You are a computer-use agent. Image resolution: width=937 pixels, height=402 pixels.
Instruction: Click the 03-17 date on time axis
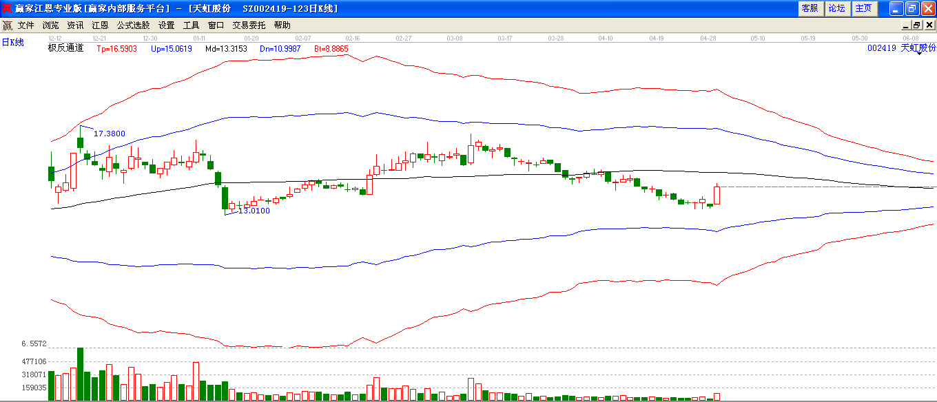point(505,38)
